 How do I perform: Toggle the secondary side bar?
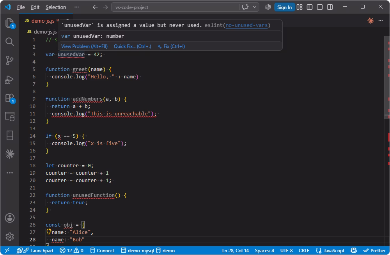pos(330,7)
